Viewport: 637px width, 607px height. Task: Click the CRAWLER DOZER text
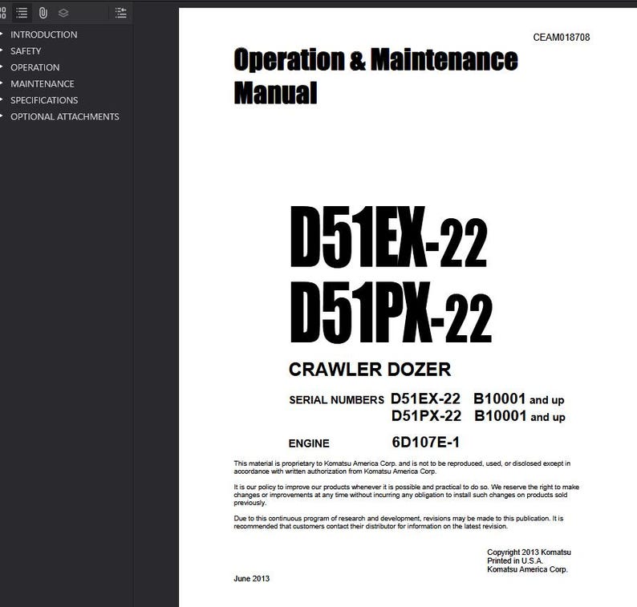370,370
